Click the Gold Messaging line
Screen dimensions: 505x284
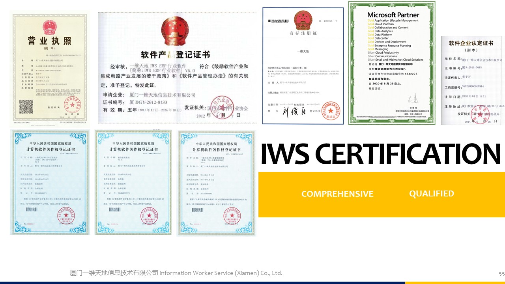(x=378, y=49)
